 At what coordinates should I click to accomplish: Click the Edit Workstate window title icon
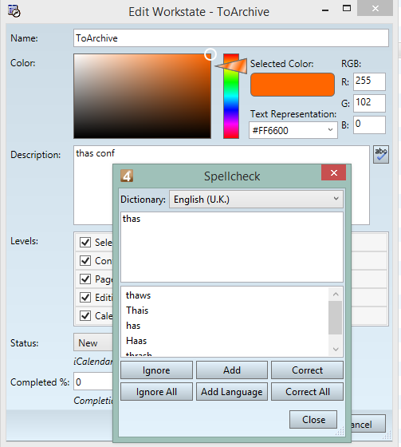click(x=14, y=11)
